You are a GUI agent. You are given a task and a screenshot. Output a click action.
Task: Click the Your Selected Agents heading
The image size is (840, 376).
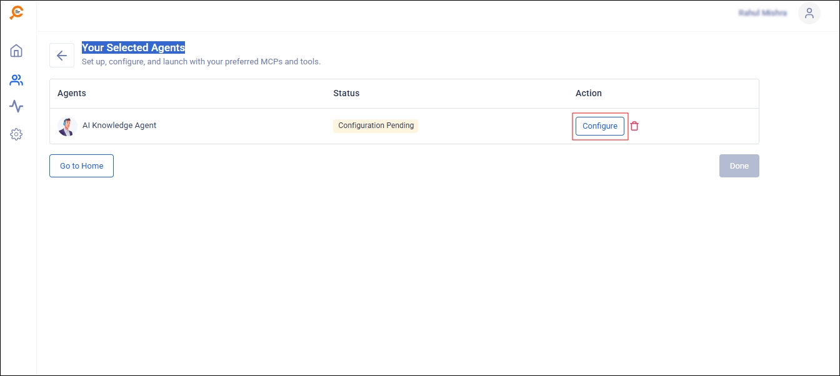click(133, 47)
